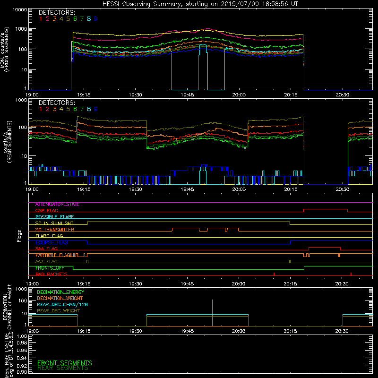Click the green decimation energy spike marker

pyautogui.click(x=212, y=311)
